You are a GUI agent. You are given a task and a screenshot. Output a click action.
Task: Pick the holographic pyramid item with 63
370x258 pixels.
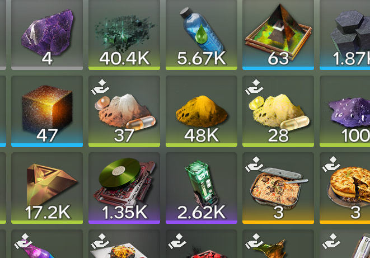click(x=278, y=35)
